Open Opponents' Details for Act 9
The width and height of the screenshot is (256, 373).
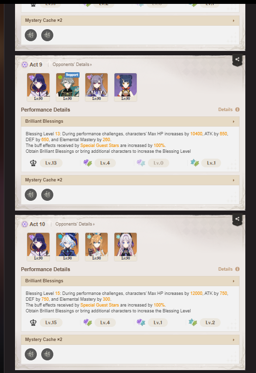(x=72, y=65)
